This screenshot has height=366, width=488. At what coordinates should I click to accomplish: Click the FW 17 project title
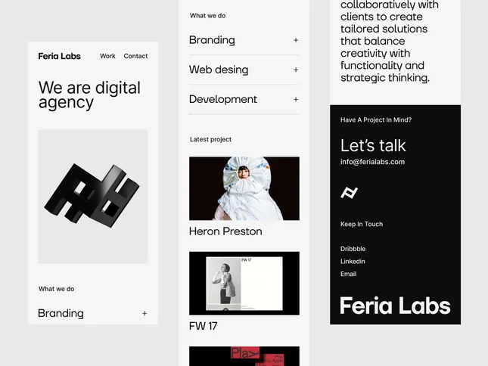[204, 326]
